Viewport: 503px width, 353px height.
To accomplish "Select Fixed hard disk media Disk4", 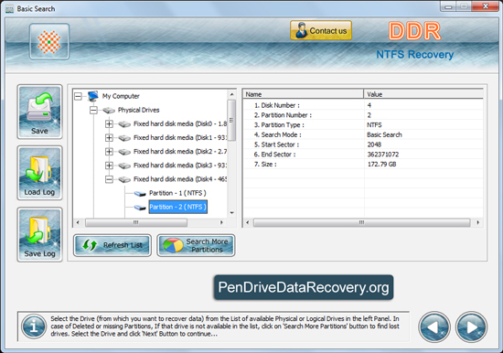I will [180, 179].
